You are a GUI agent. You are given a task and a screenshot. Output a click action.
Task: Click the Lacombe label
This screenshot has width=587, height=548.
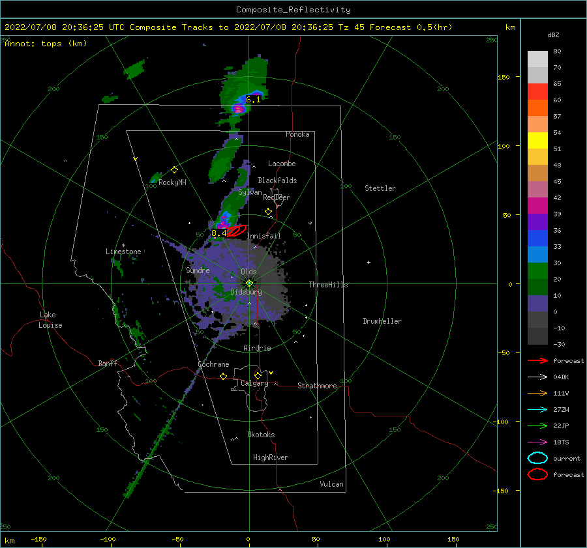pyautogui.click(x=282, y=164)
